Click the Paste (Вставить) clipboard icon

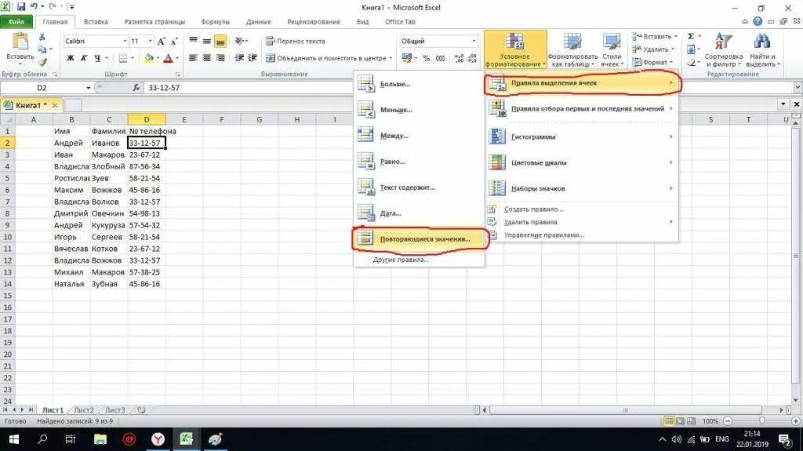pyautogui.click(x=20, y=42)
